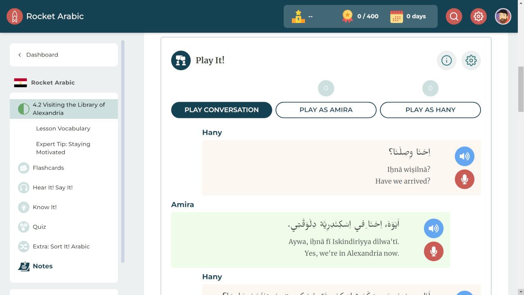The image size is (524, 295).
Task: Record voice for Amira's Alexandria line
Action: pos(434,251)
